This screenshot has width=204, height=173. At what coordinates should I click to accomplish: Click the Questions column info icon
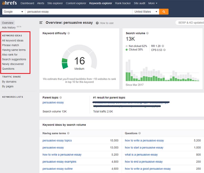(x=139, y=133)
